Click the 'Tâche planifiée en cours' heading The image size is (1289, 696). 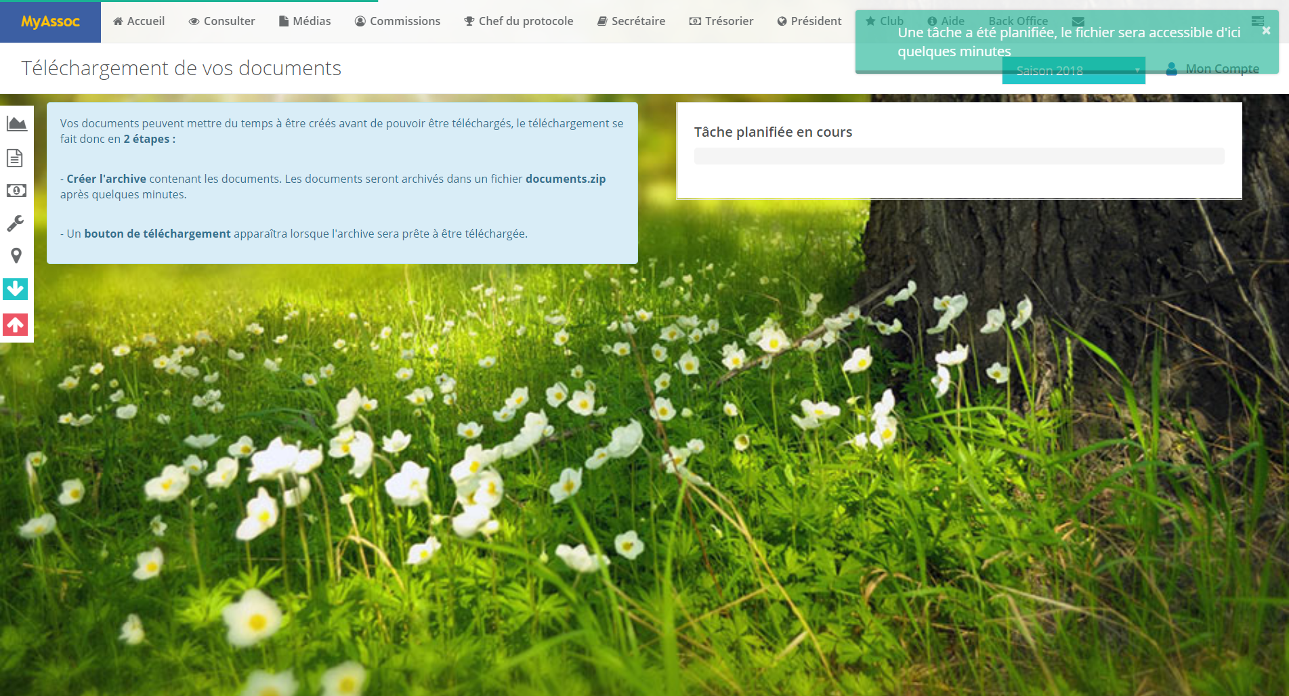773,132
